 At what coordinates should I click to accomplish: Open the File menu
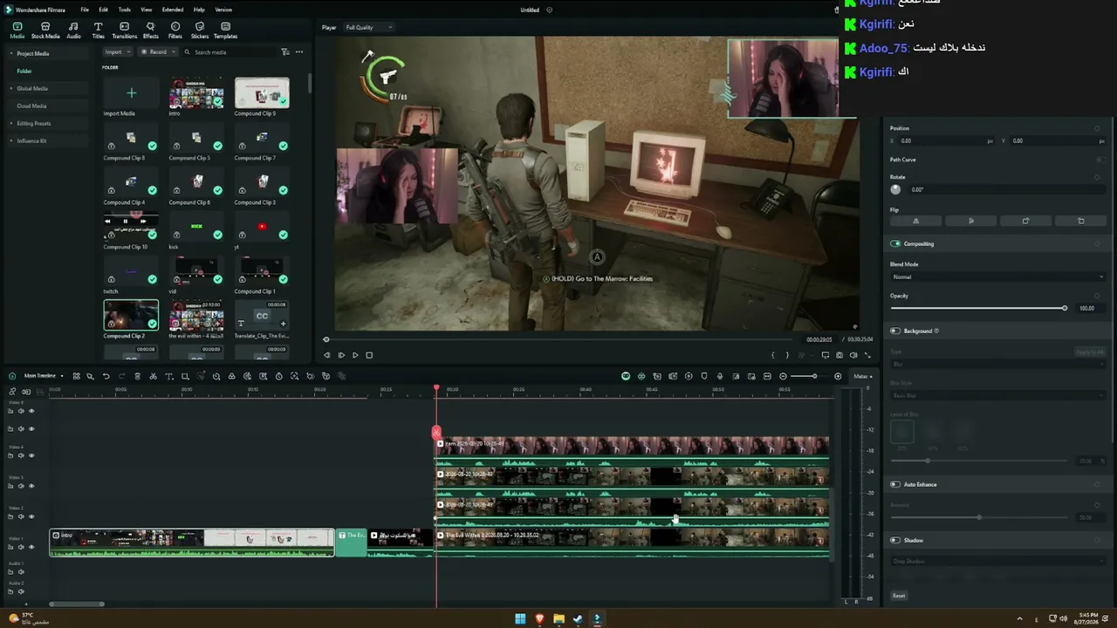(85, 10)
